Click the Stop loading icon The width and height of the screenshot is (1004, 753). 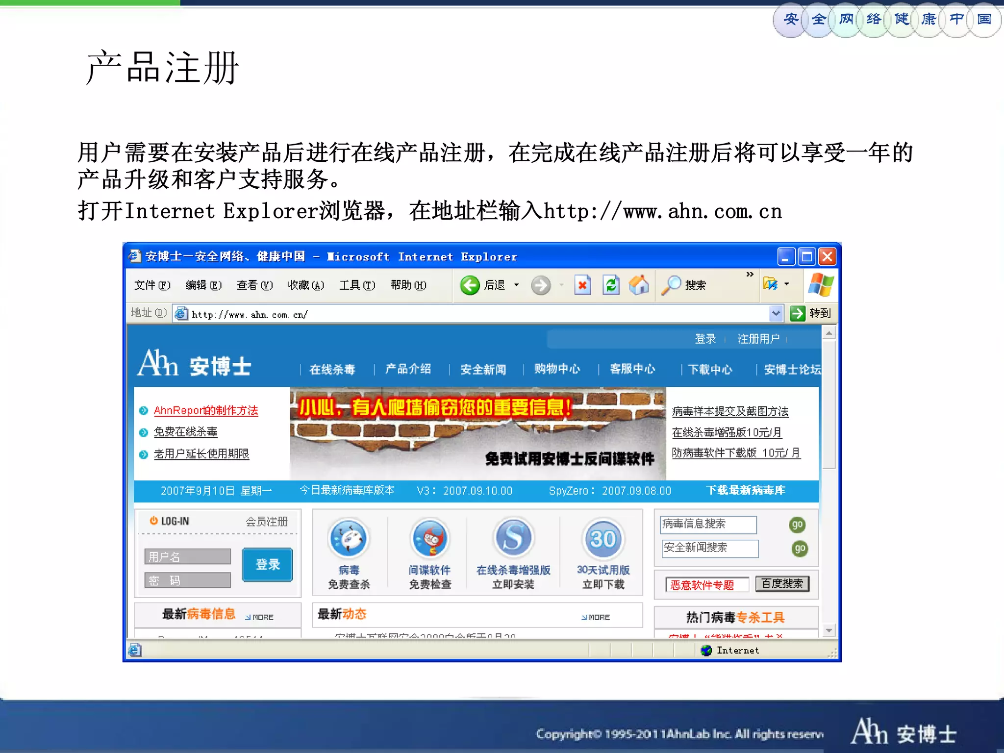582,285
